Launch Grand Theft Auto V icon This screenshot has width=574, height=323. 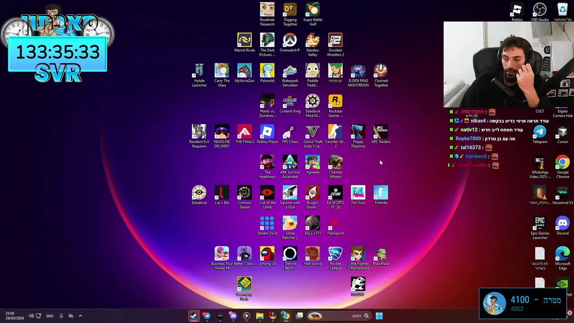[x=313, y=136]
